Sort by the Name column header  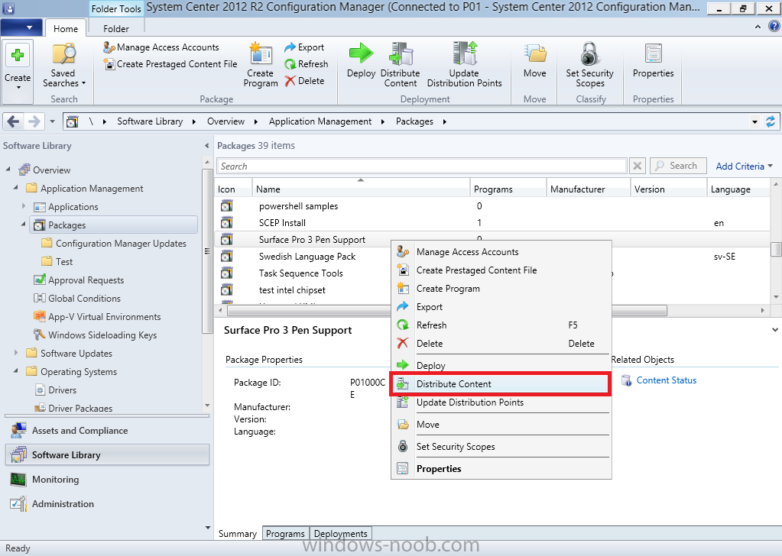tap(361, 189)
